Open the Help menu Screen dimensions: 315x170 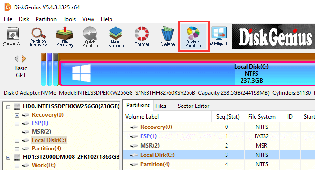pos(106,19)
